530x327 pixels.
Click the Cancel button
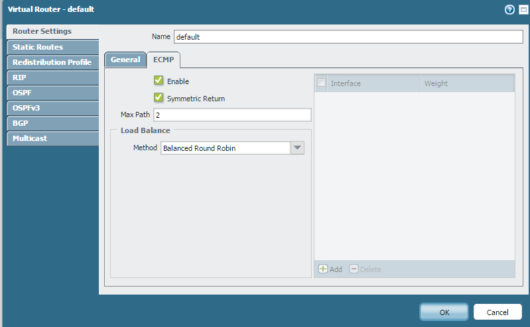[497, 312]
